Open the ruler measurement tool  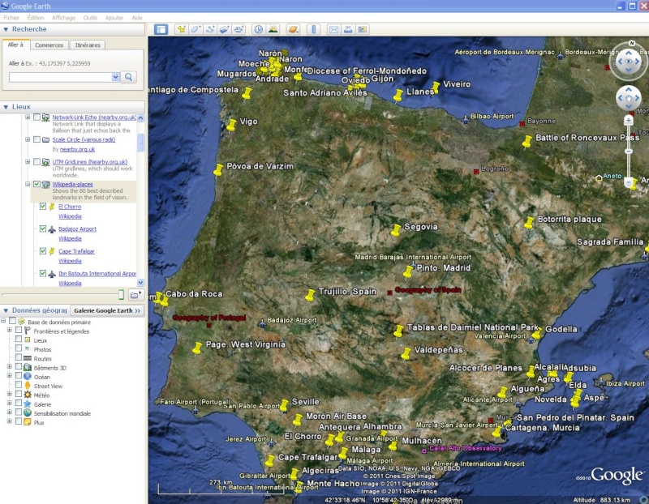[313, 29]
